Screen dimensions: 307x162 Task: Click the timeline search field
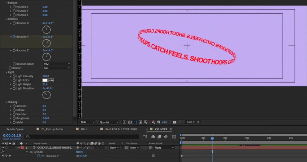click(82, 137)
